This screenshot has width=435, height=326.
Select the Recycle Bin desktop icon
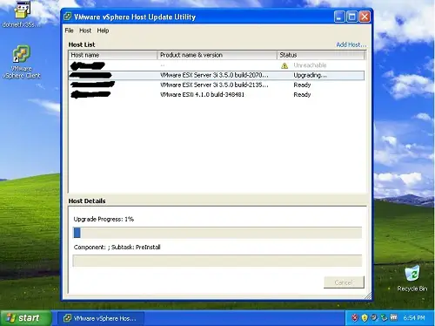[x=412, y=278]
